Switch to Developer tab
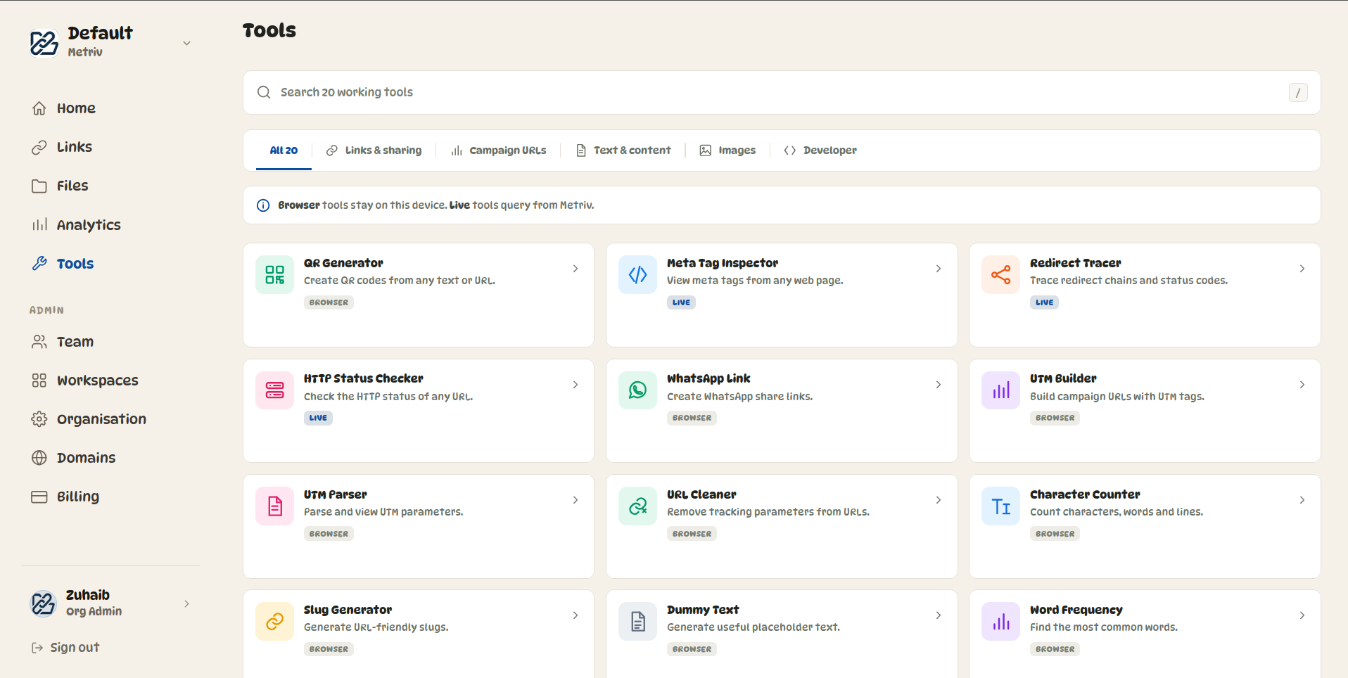Viewport: 1348px width, 678px height. coord(820,151)
